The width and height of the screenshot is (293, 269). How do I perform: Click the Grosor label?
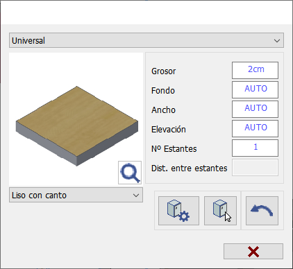coord(164,71)
